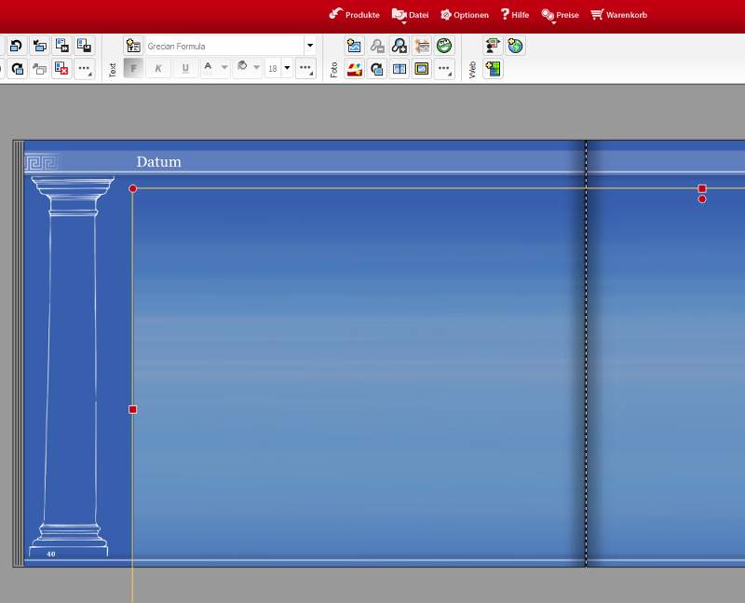This screenshot has width=745, height=603.
Task: Open the Datei menu
Action: click(410, 15)
